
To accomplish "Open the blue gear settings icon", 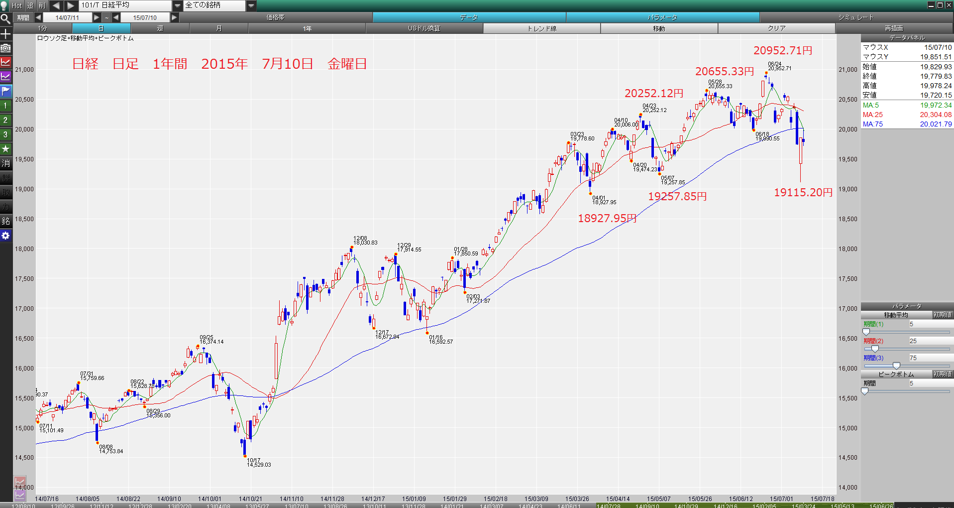I will 5,236.
